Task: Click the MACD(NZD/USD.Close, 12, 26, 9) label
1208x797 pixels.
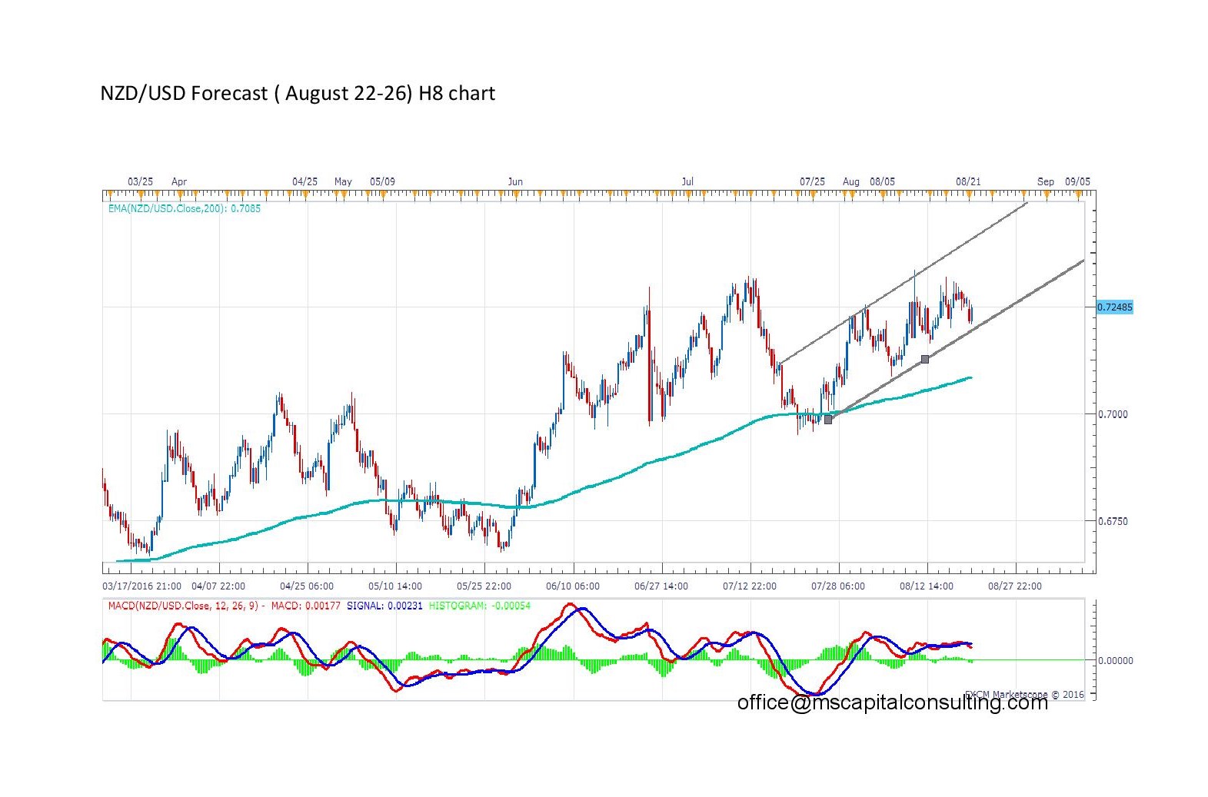Action: 183,606
